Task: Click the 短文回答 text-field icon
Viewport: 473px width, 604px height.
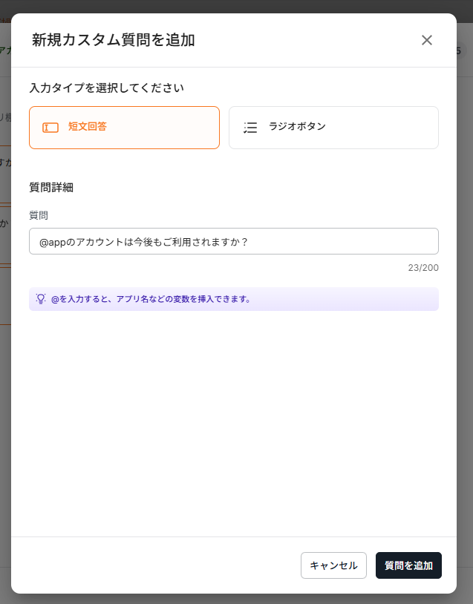Action: click(50, 128)
